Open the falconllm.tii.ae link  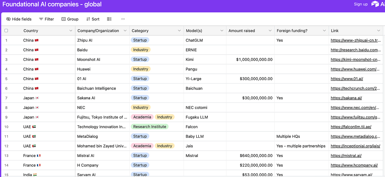coord(351,127)
